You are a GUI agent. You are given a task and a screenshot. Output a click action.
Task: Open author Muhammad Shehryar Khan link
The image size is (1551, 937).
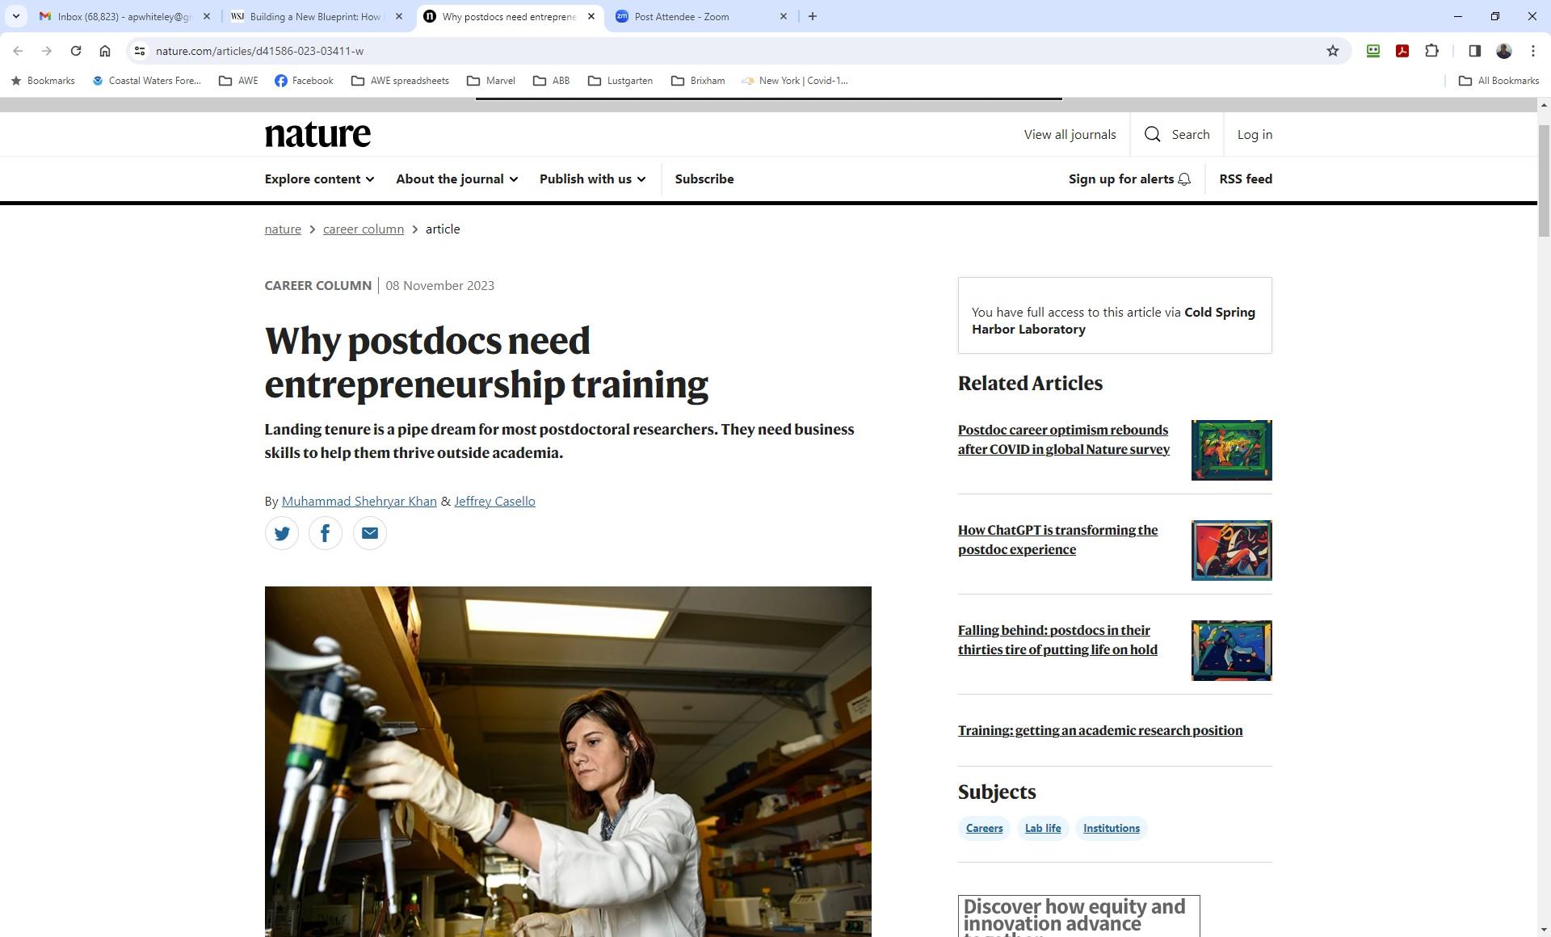pos(359,502)
